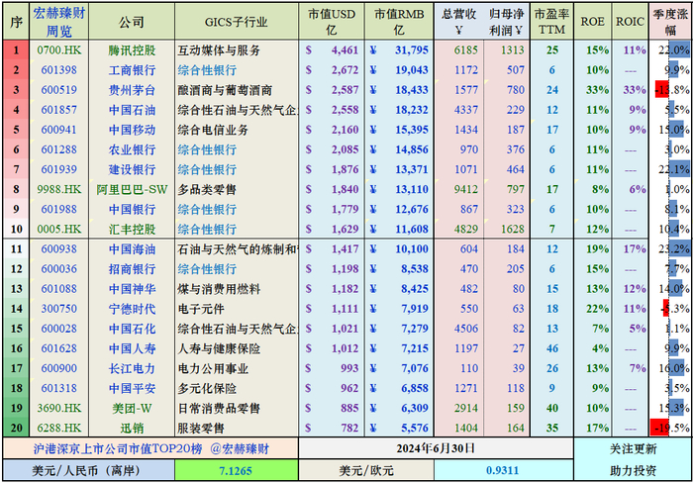Select the 腾讯控股 company cell
The image size is (693, 483).
pyautogui.click(x=132, y=50)
